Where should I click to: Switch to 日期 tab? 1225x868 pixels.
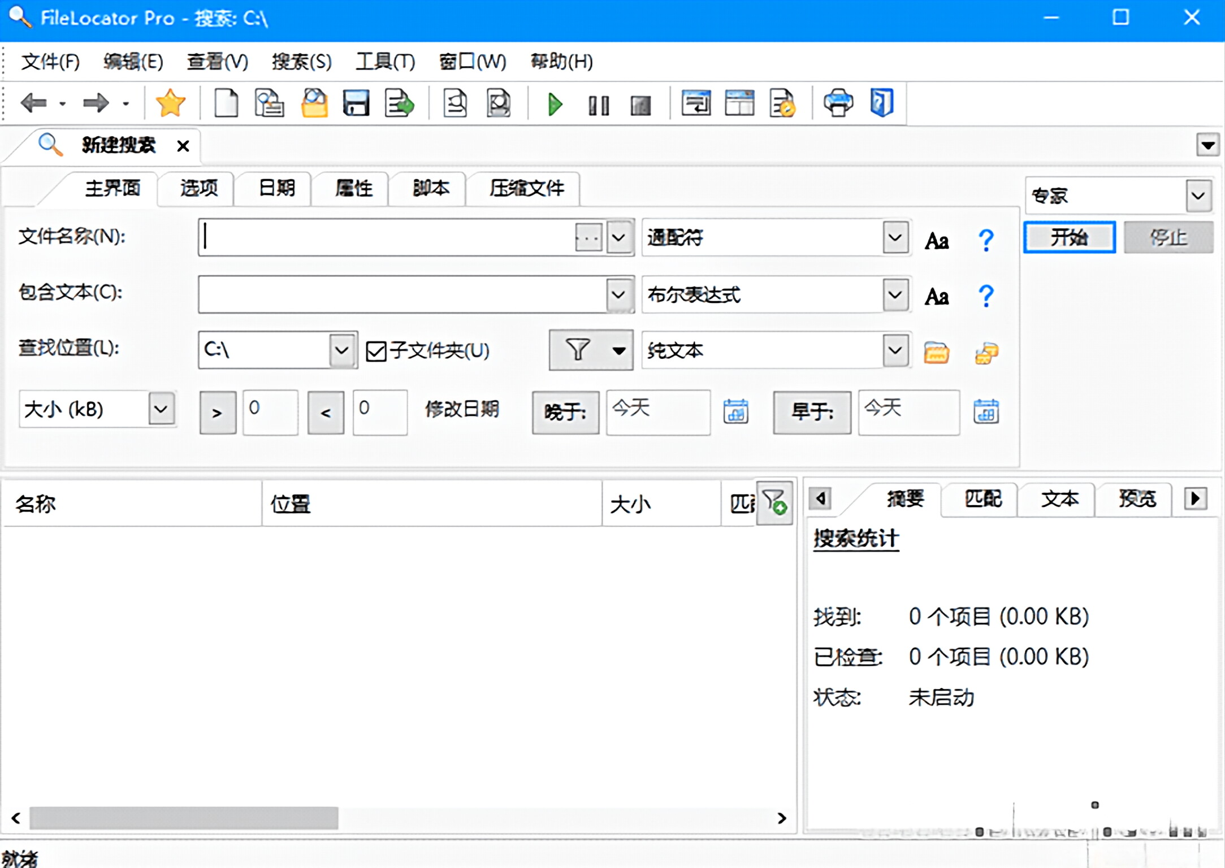[276, 188]
